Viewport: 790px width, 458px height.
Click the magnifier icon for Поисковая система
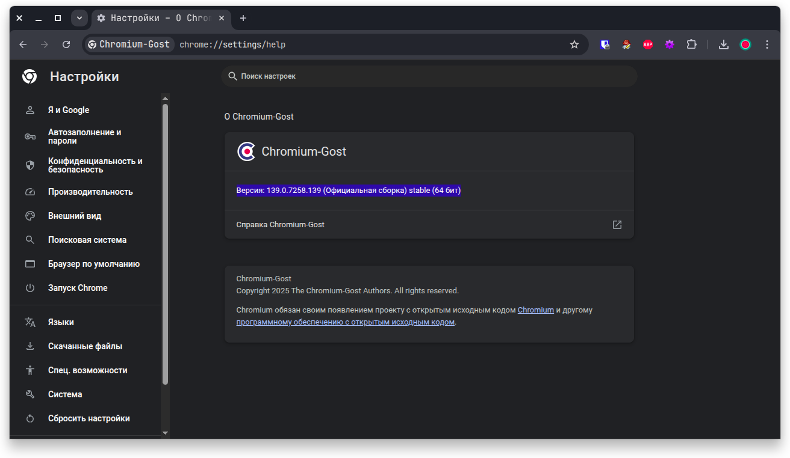click(30, 240)
